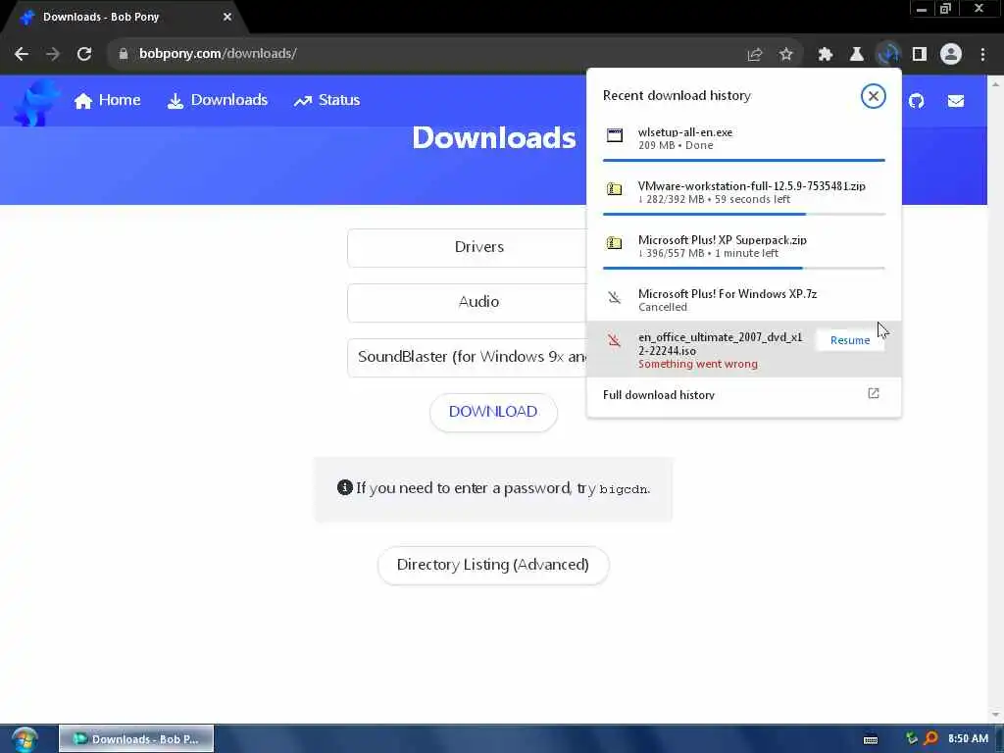Click XP Superpack download progress bar

point(743,268)
